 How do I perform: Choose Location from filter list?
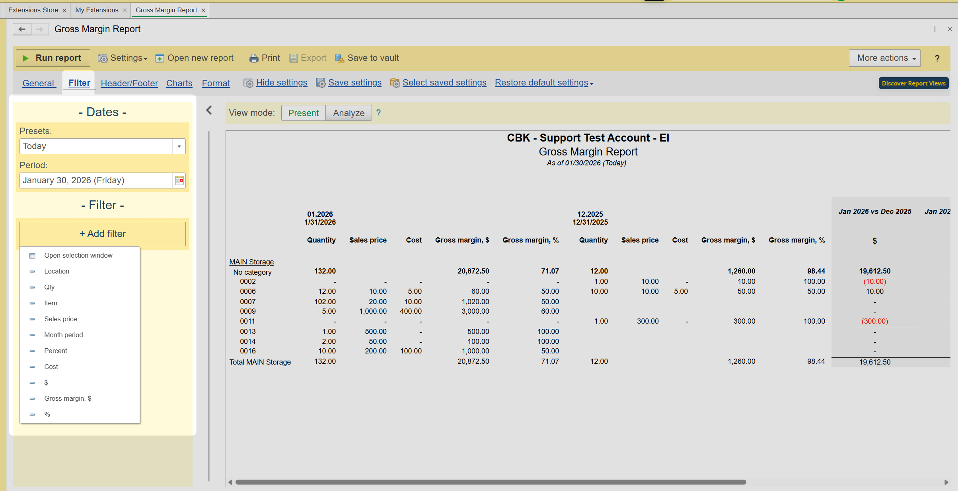[x=56, y=271]
